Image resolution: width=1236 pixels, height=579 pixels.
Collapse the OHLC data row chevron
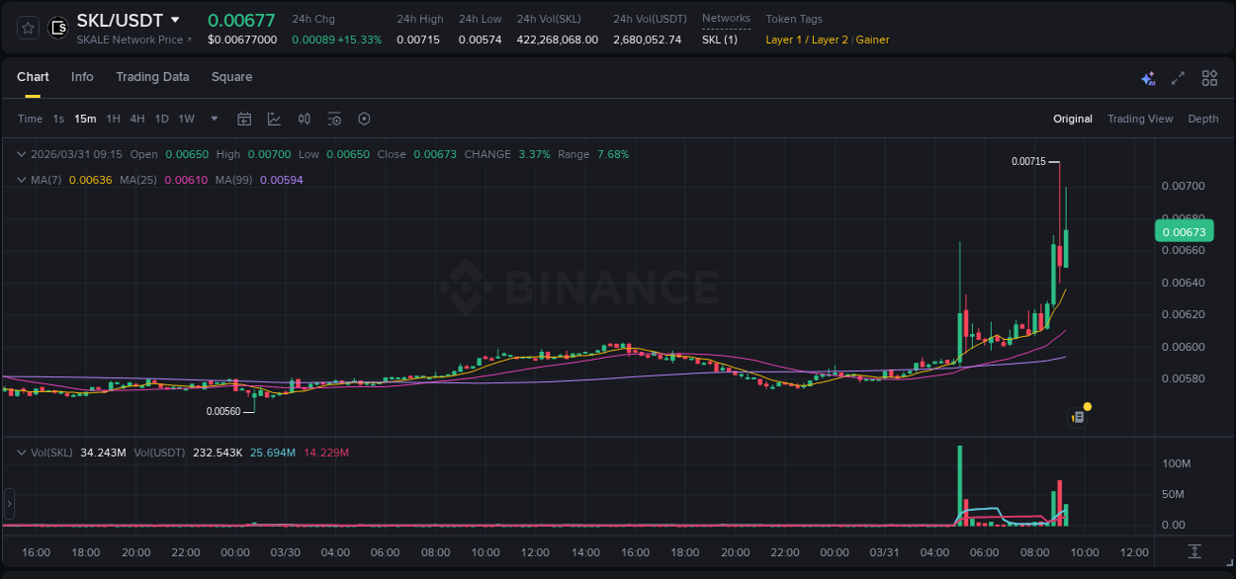coord(21,154)
